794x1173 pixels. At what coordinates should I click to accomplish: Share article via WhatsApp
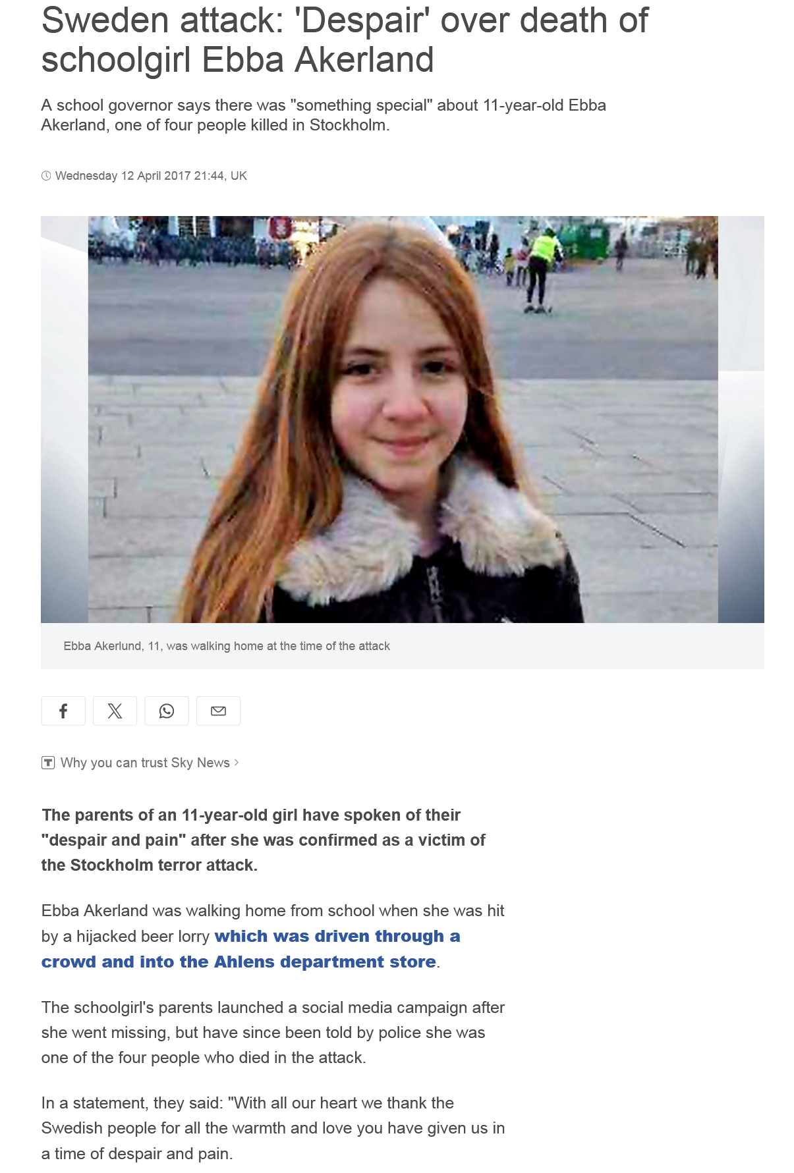[x=167, y=711]
